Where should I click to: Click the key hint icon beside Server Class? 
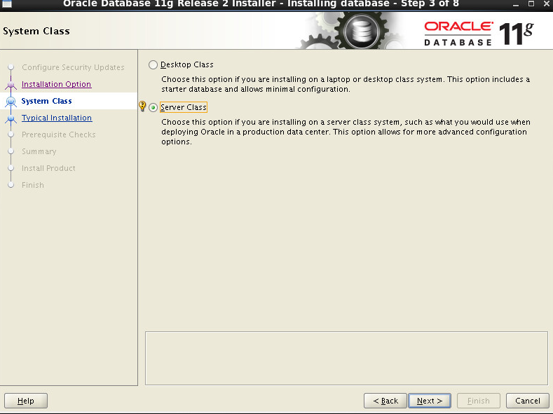coord(142,106)
